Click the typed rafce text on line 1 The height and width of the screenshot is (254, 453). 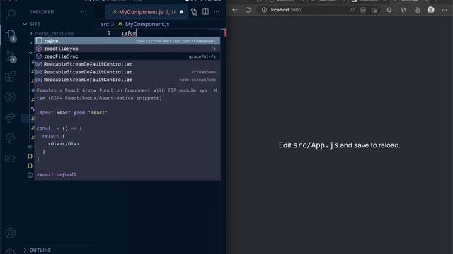click(x=129, y=33)
